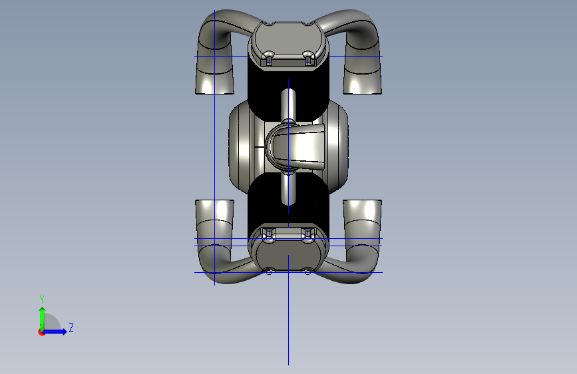Viewport: 577px width, 374px height.
Task: Select the top oval cover plate
Action: tap(289, 39)
